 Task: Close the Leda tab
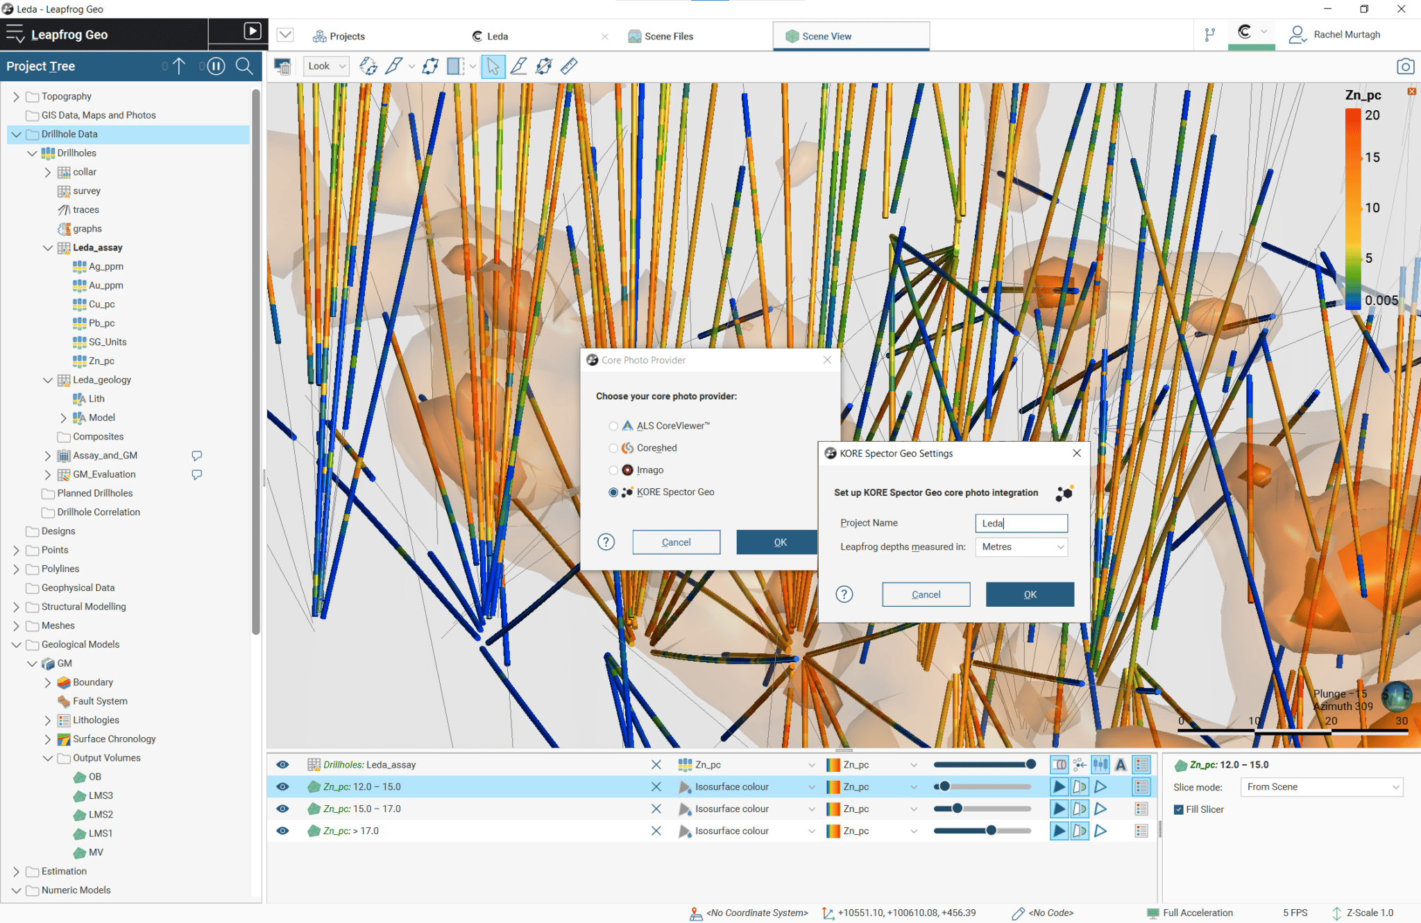(x=605, y=37)
